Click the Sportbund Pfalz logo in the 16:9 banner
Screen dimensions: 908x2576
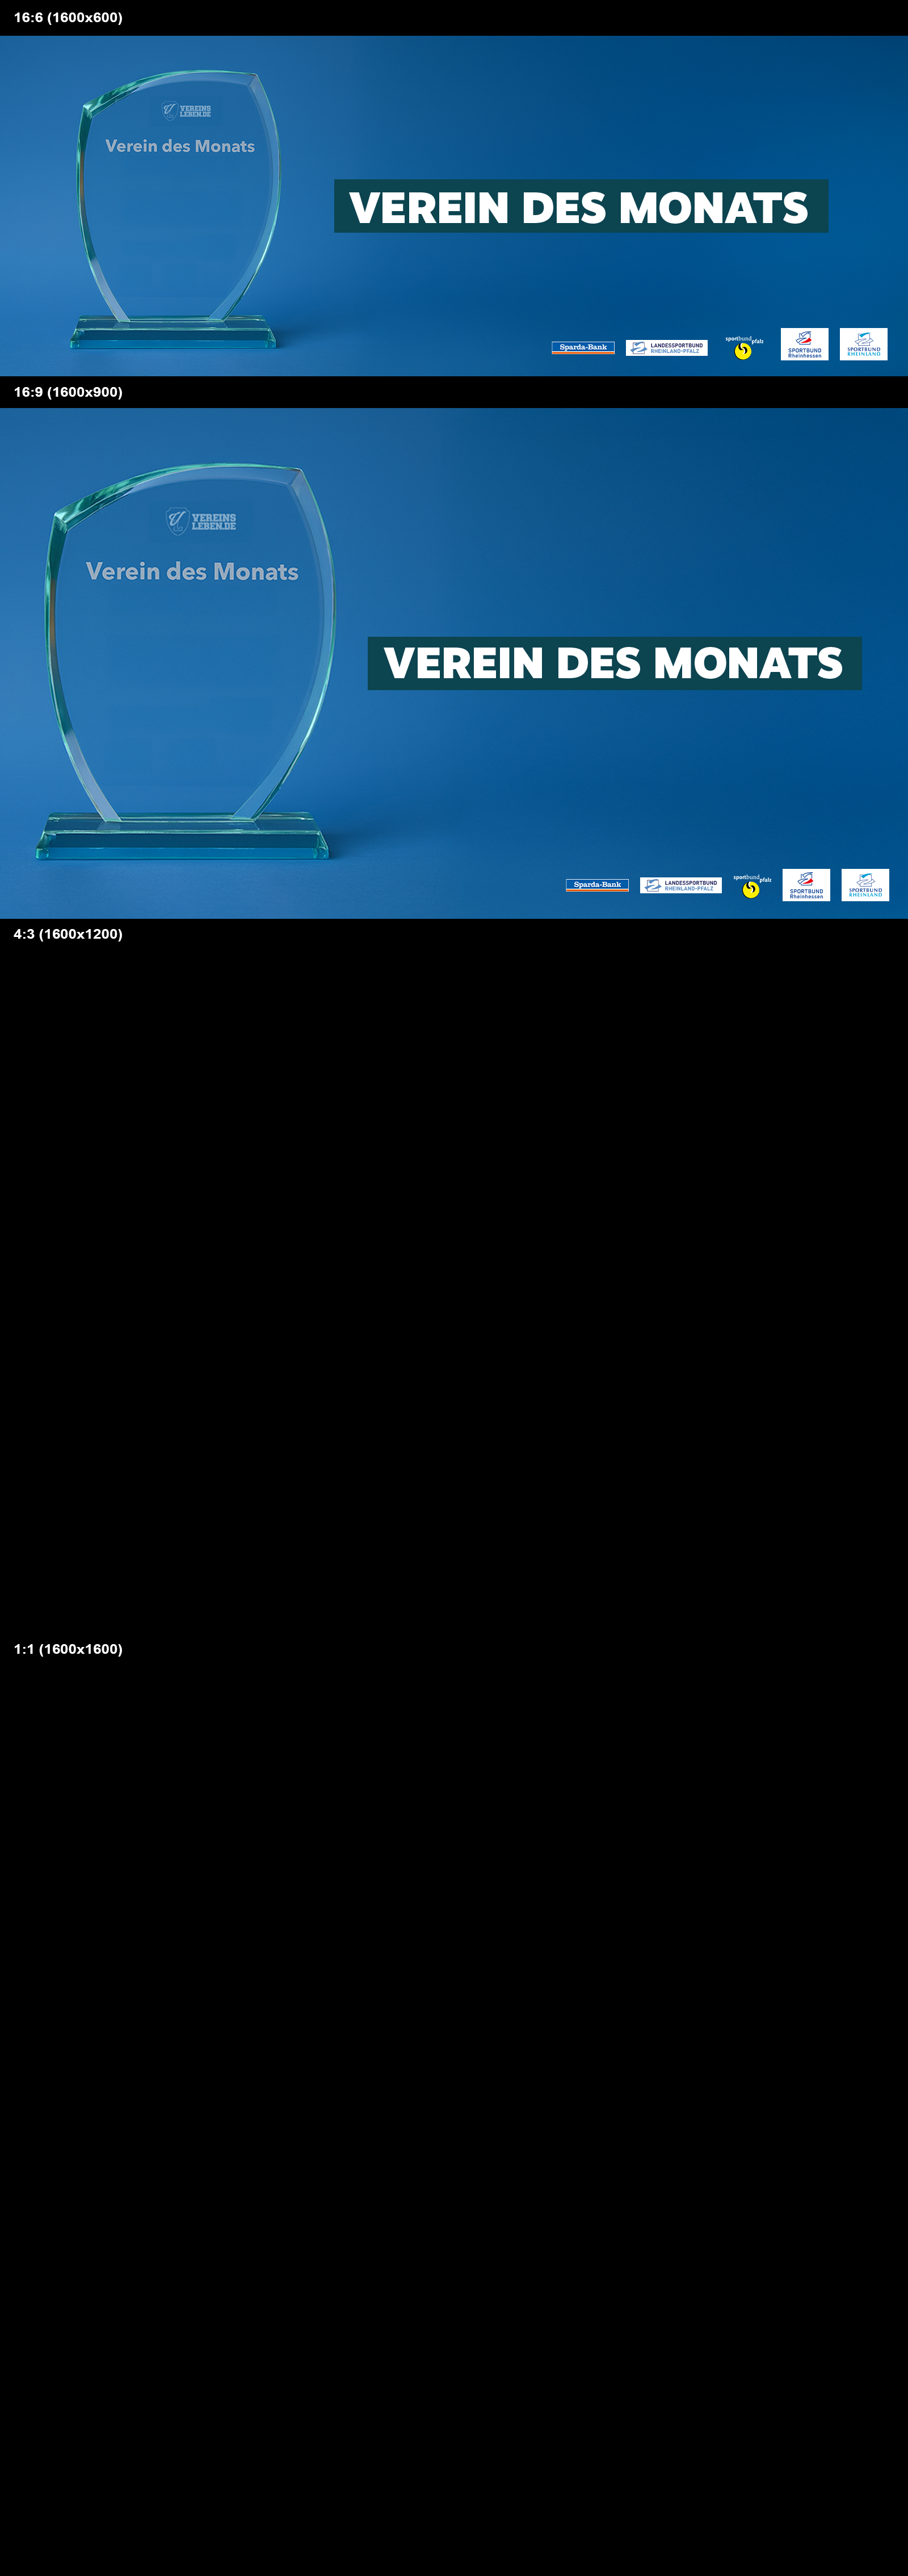point(751,886)
